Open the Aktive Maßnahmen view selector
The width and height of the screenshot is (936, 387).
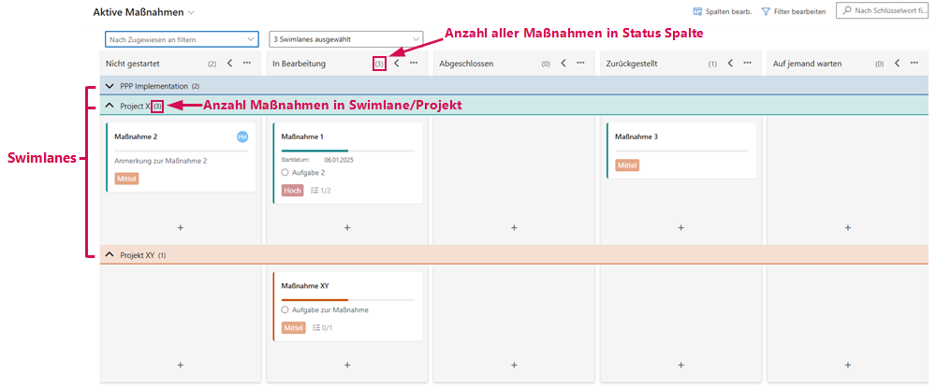pos(191,12)
